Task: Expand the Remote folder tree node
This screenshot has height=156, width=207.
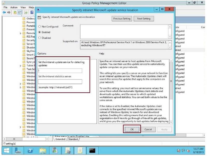Action: coord(20,33)
